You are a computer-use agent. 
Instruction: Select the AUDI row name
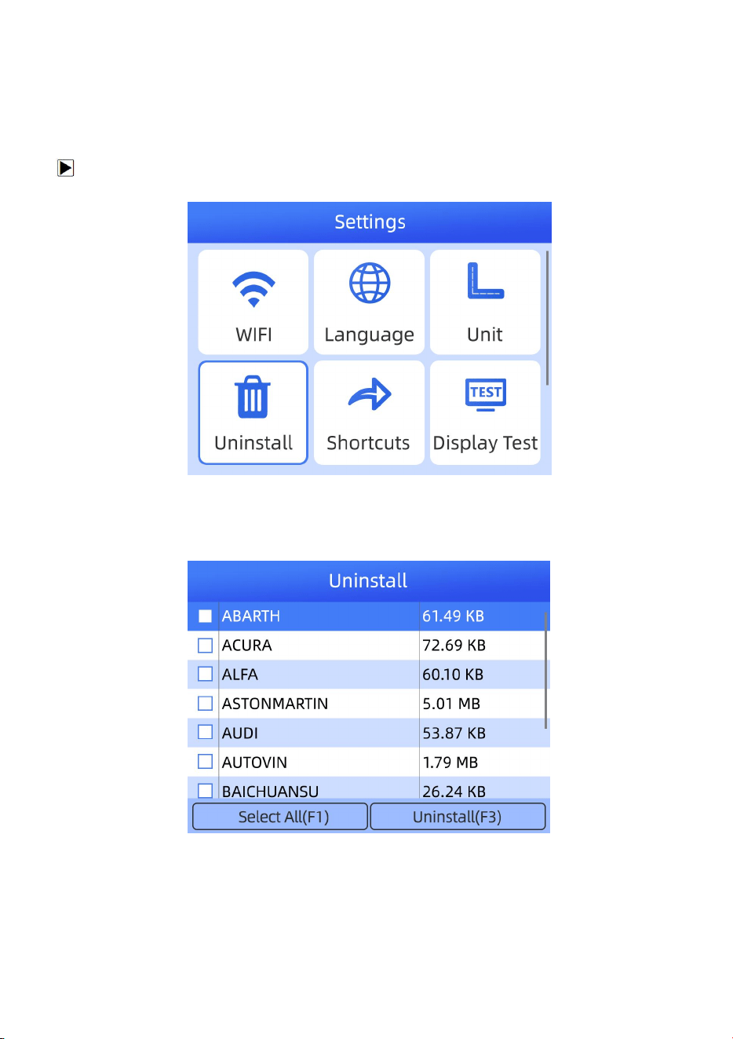coord(240,733)
